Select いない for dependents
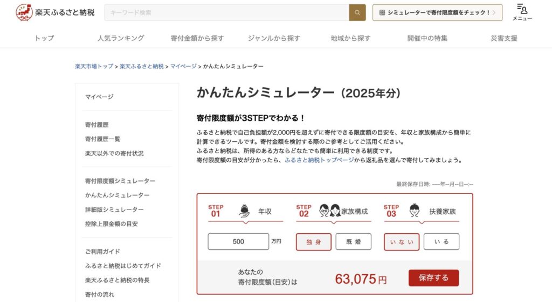The width and height of the screenshot is (552, 302). (x=402, y=242)
